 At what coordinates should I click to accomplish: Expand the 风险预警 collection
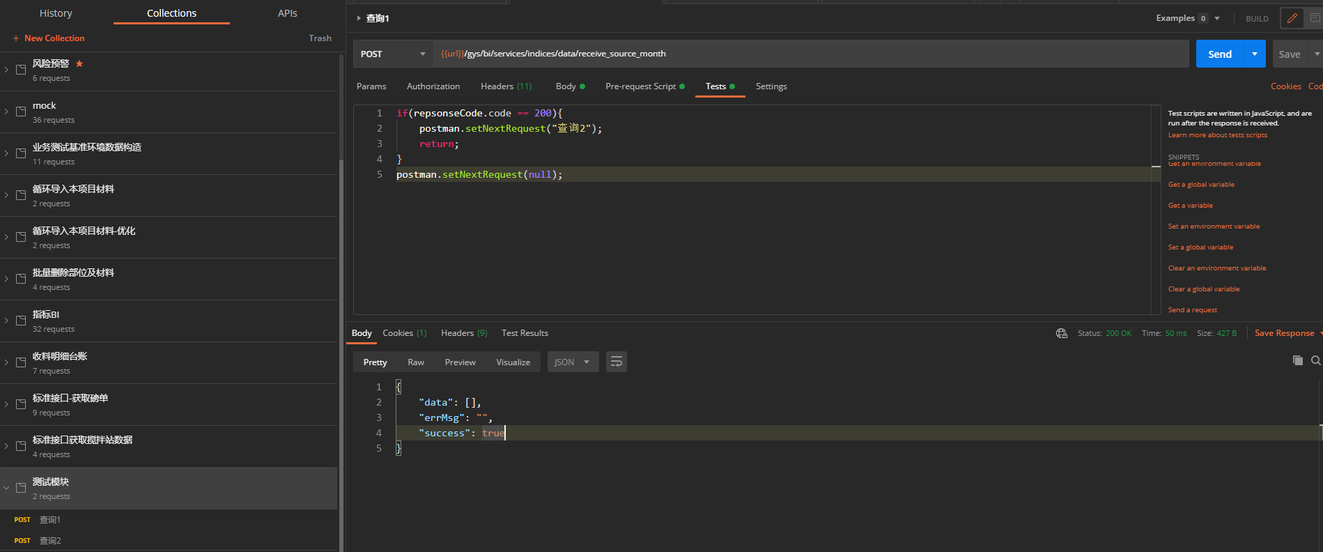[x=6, y=70]
